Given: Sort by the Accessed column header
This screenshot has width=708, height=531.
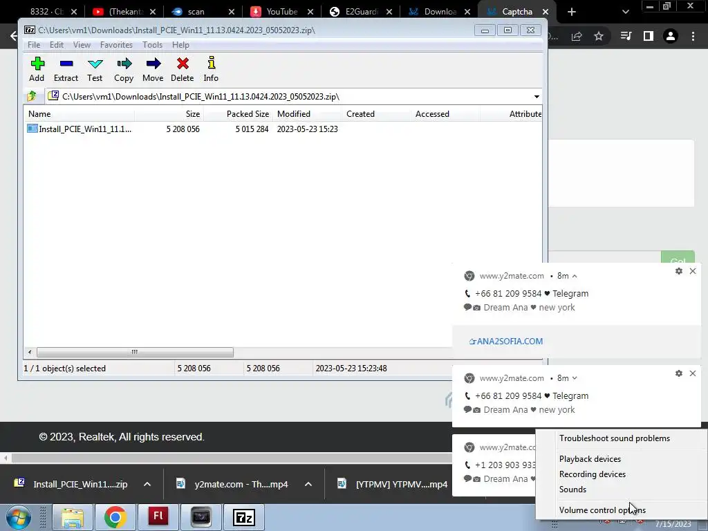Looking at the screenshot, I should click(445, 114).
